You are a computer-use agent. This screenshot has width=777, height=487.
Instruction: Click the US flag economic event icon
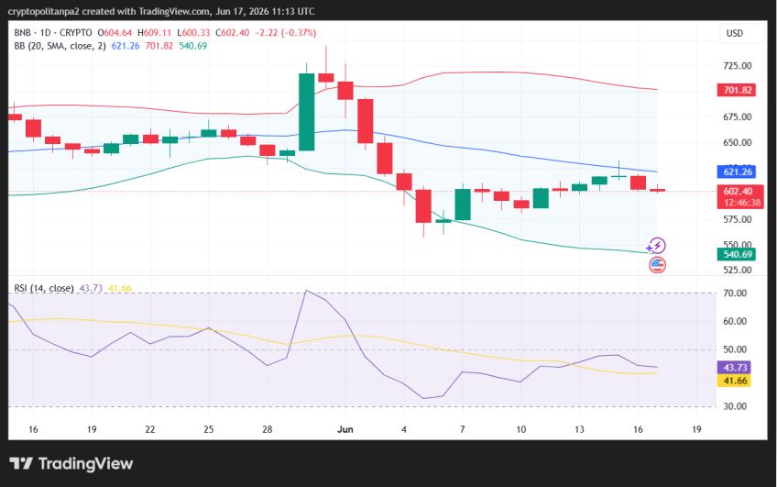coord(657,265)
